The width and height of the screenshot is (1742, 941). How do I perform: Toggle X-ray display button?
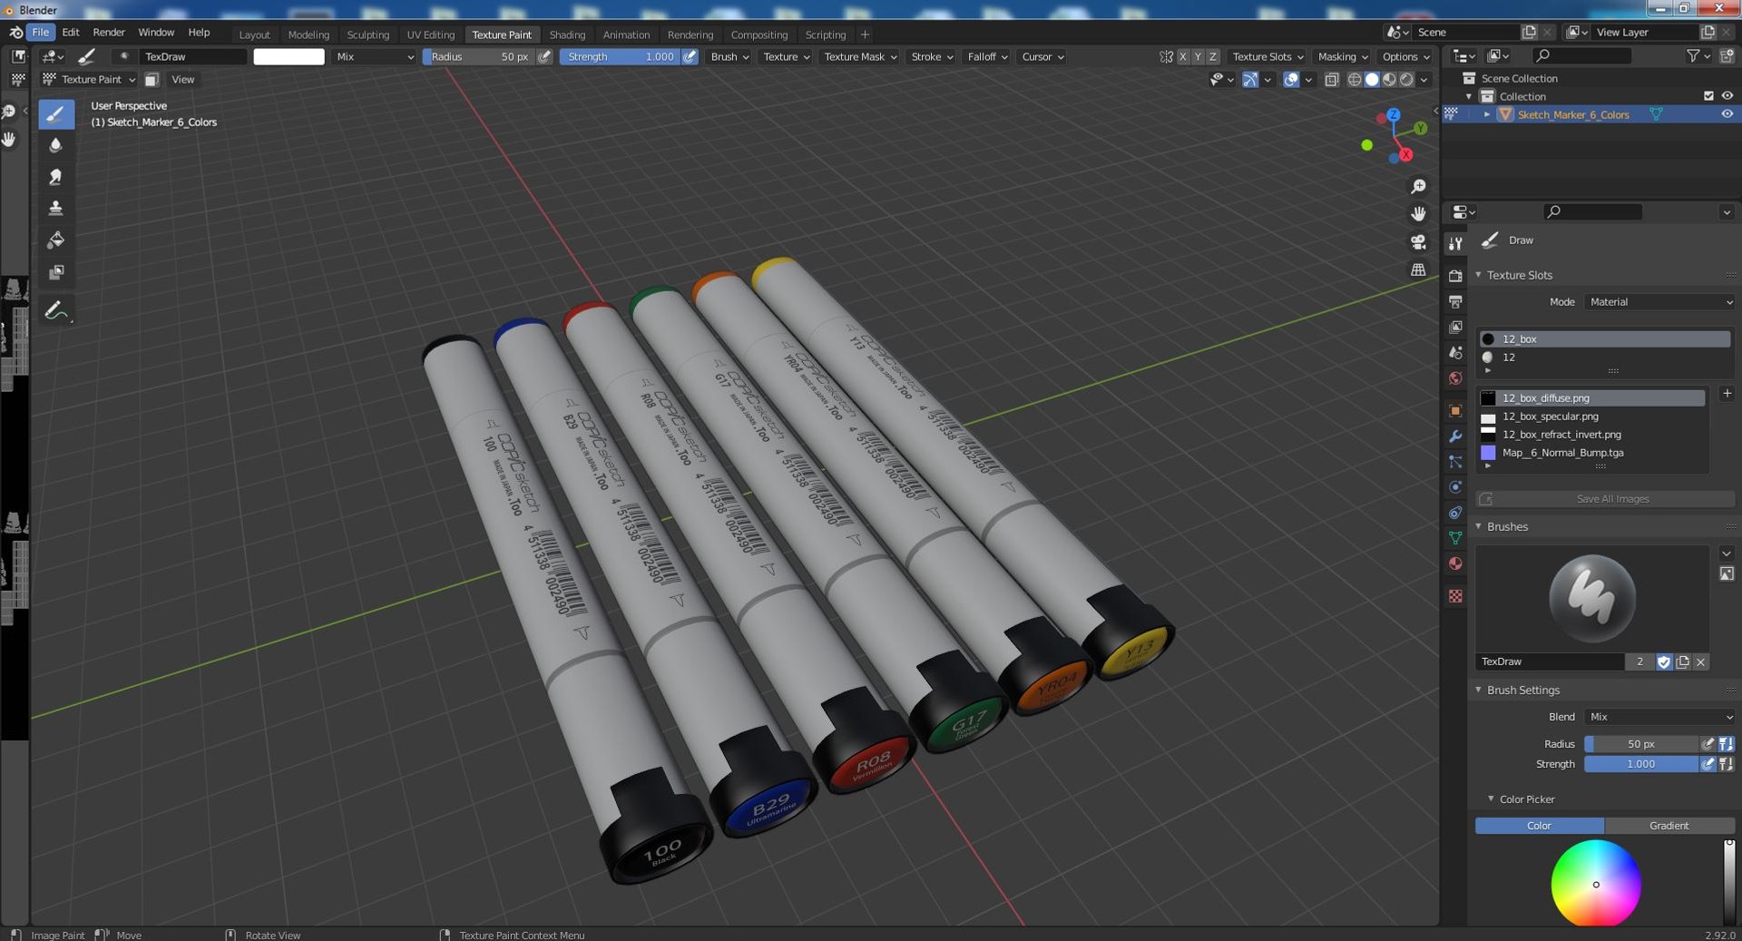[x=1331, y=80]
